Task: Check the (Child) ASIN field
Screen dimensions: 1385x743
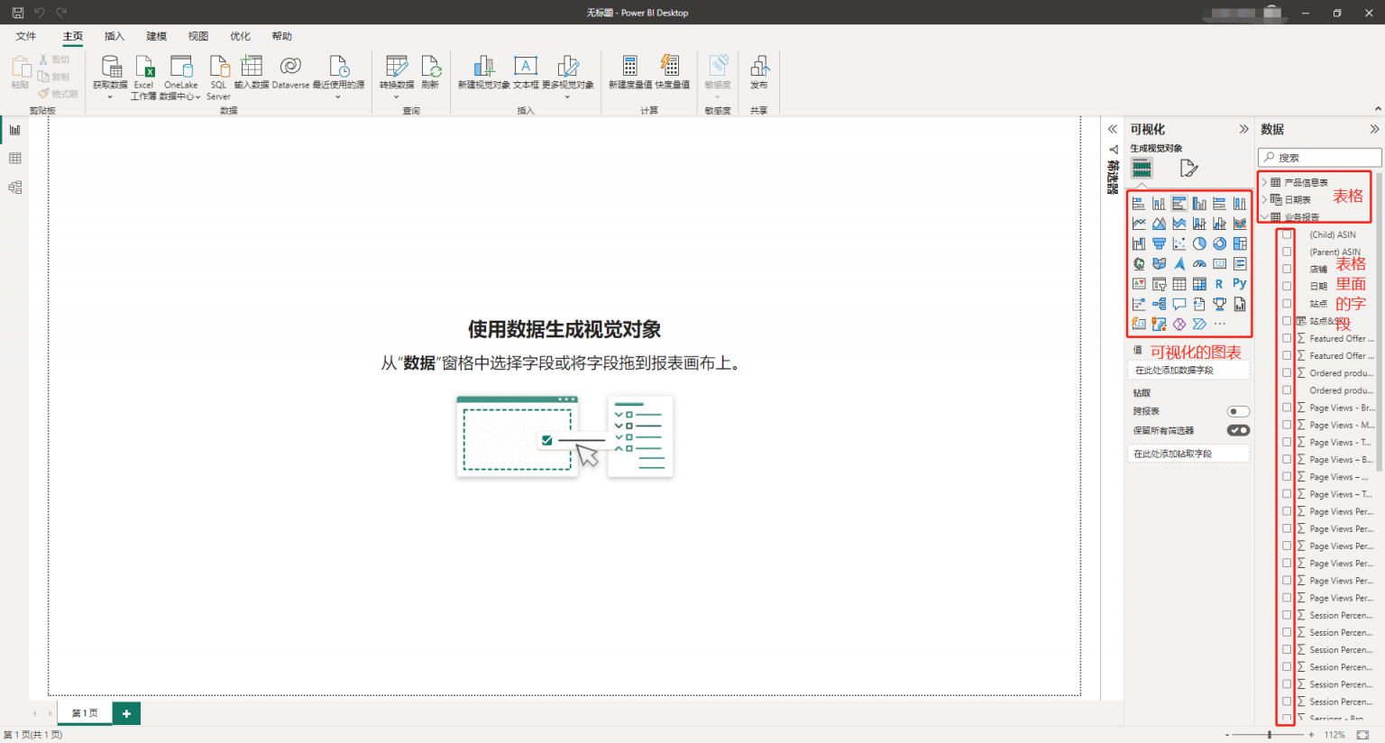Action: 1287,234
